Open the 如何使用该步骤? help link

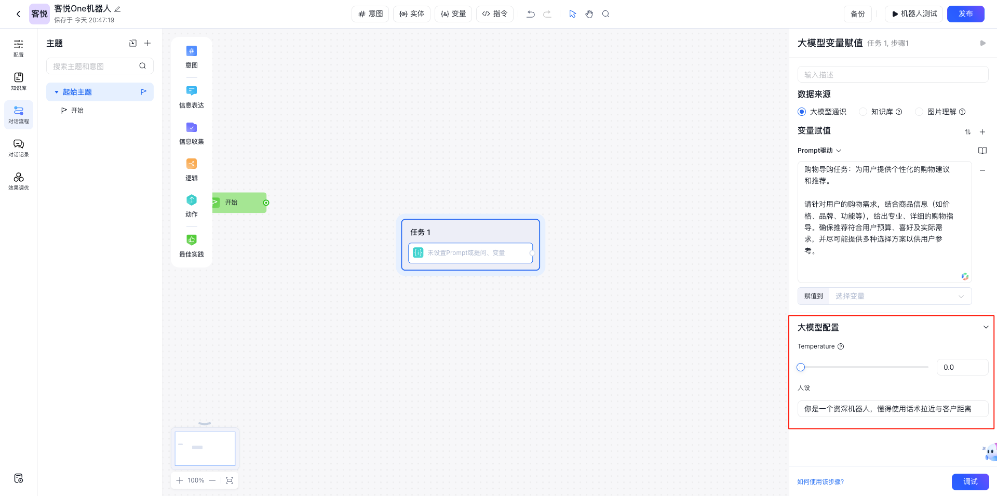click(x=820, y=482)
